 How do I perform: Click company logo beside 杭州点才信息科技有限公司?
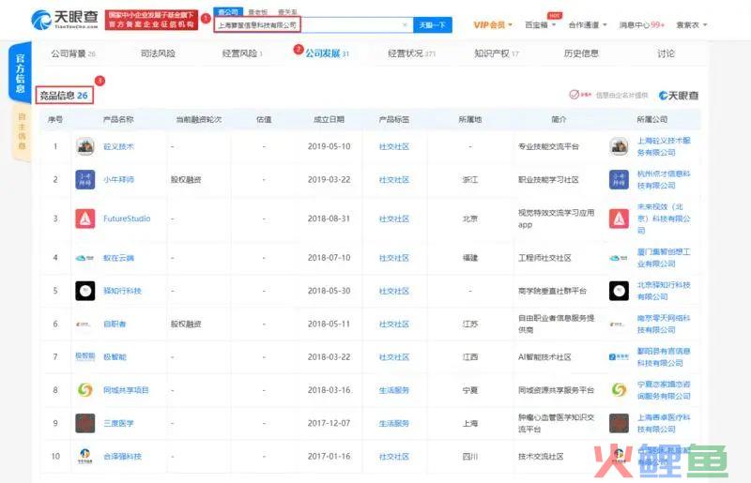(619, 179)
